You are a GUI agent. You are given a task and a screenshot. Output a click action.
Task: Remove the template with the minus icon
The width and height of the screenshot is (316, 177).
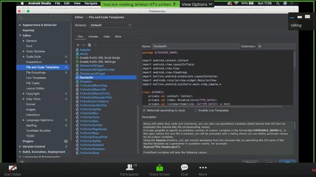tap(83, 45)
